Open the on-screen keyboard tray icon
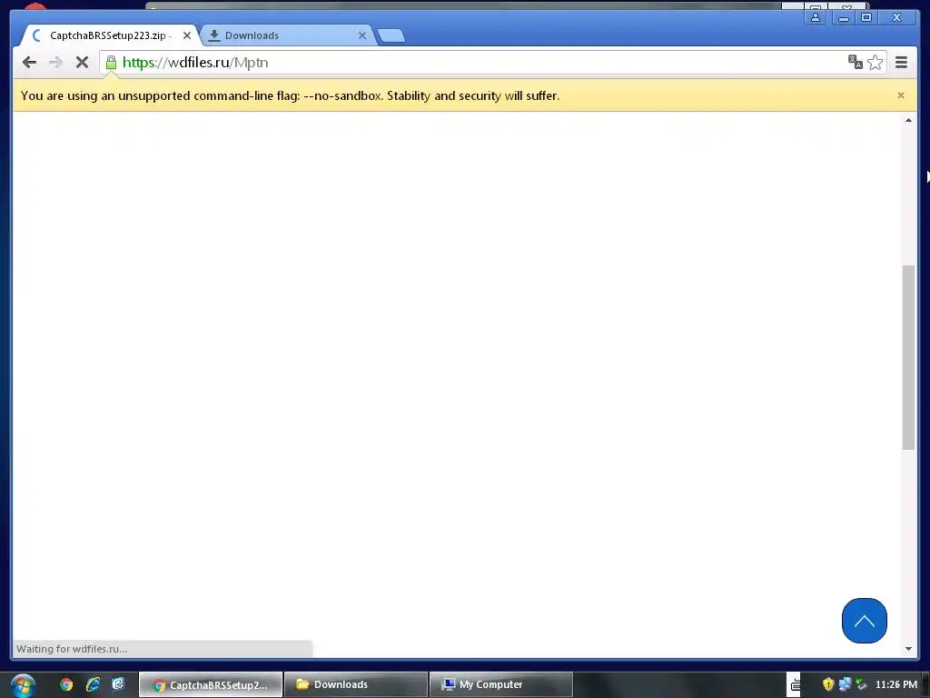 pos(795,685)
